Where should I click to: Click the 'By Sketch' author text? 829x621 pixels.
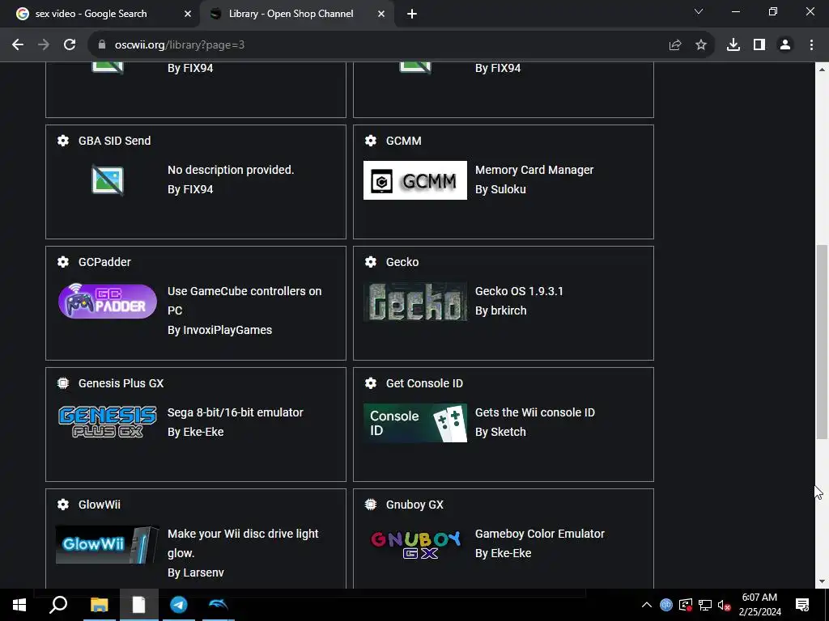(x=500, y=432)
